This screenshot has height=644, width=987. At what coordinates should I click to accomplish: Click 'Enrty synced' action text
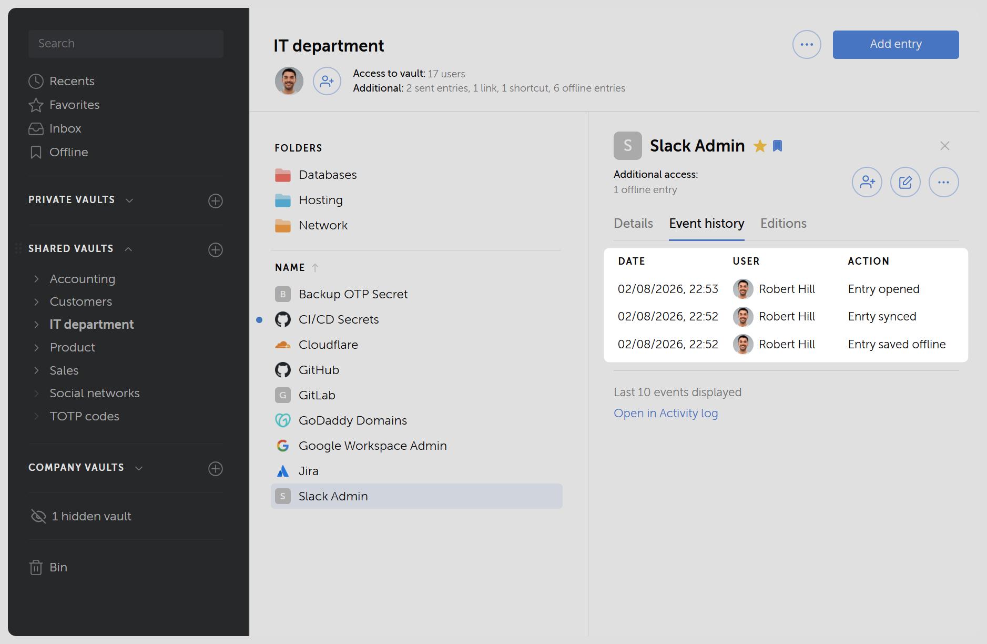point(882,316)
